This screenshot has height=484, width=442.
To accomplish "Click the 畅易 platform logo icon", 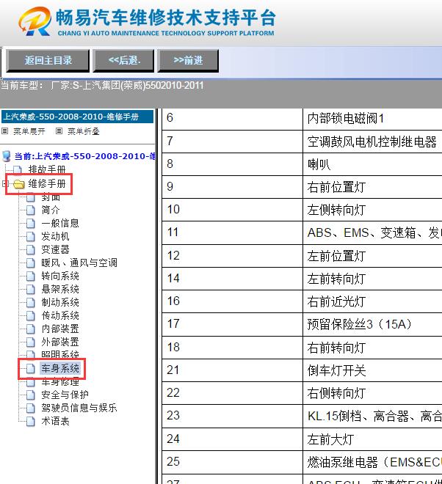I will (x=35, y=21).
